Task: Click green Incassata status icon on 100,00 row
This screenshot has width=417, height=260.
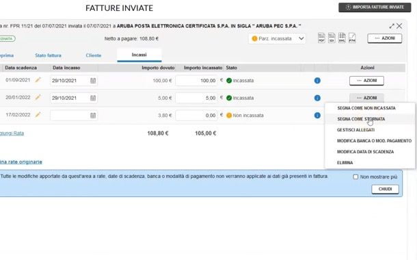Action: click(x=229, y=81)
